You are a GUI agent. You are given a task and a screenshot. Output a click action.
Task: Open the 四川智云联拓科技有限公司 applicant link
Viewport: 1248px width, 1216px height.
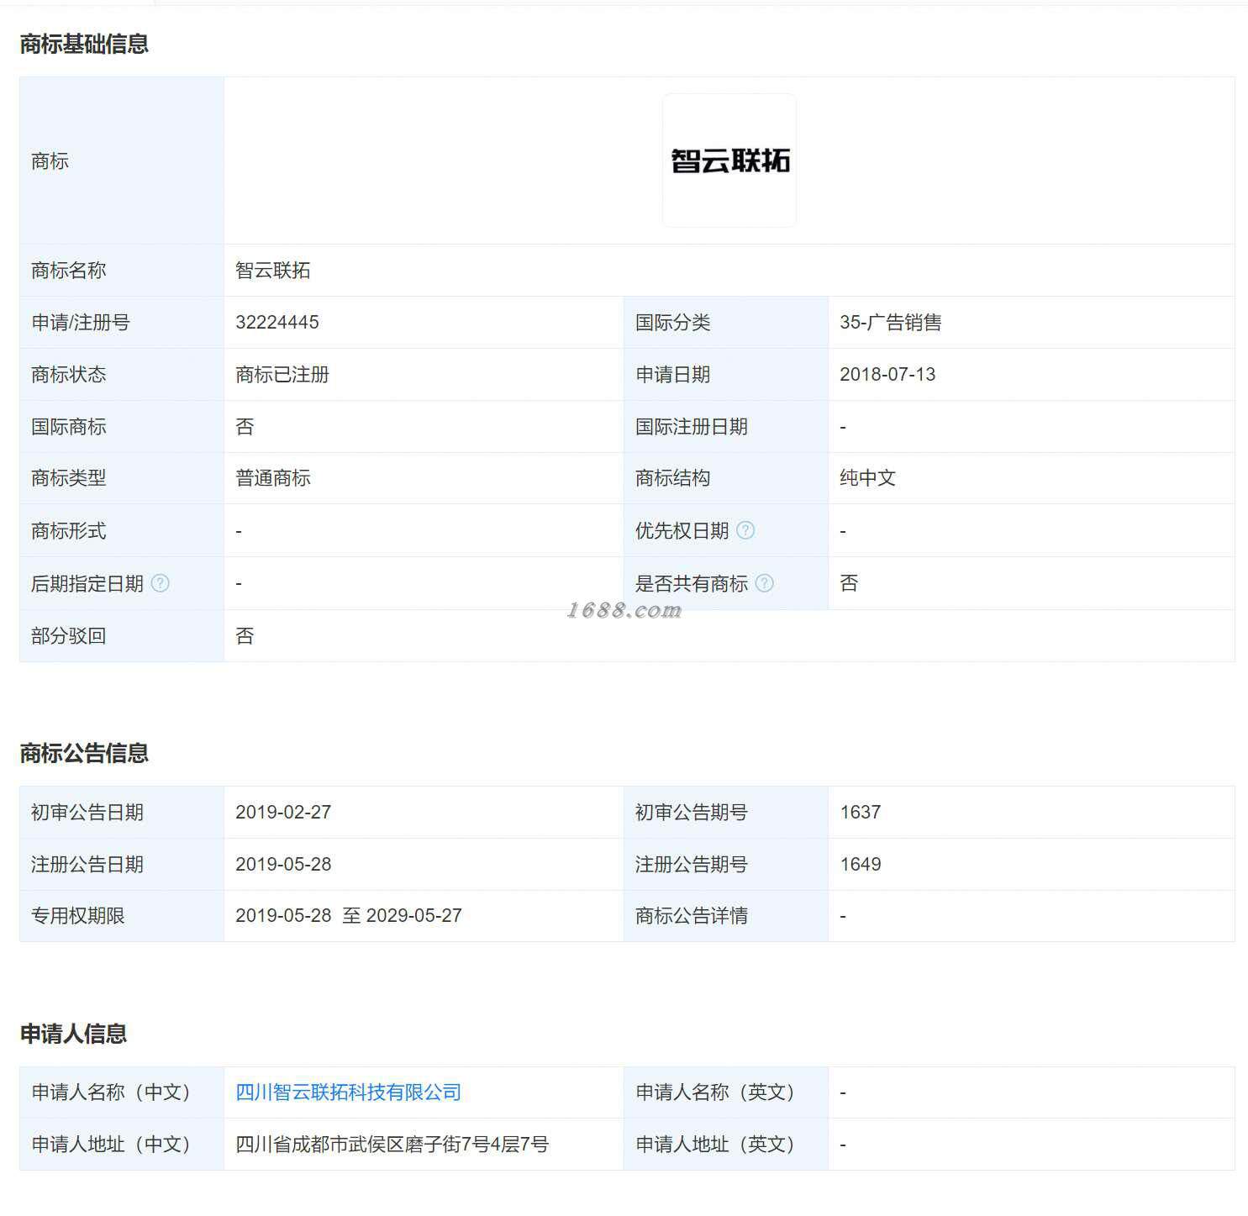[x=349, y=1092]
